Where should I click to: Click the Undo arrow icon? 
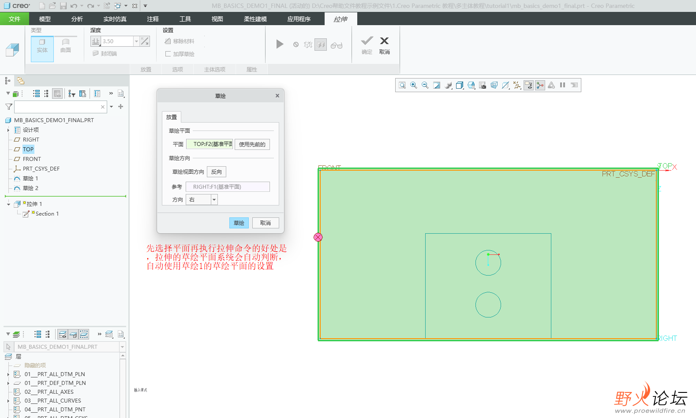(x=74, y=6)
